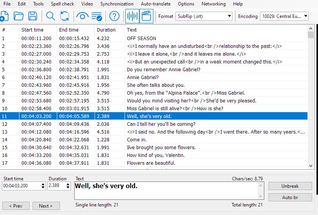Click the Fix common errors checklist icon
Image resolution: width=318 pixels, height=215 pixels.
tap(97, 16)
